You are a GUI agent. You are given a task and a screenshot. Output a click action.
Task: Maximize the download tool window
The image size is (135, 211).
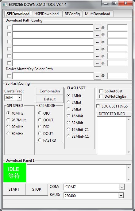[114, 3]
